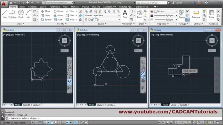
Task: Click the Help question mark icon
Action: click(207, 2)
